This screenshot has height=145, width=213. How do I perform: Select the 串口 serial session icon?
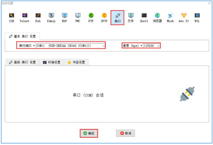click(x=117, y=18)
